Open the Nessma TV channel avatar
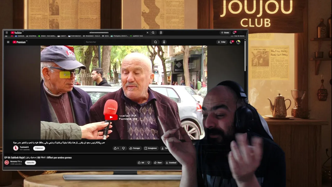Viewport: 332px width, 187px height. click(7, 163)
